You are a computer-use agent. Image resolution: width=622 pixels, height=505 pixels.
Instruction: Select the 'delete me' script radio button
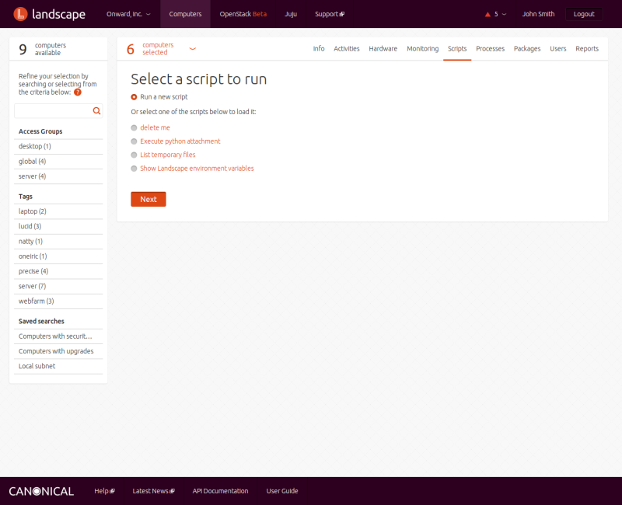click(134, 127)
